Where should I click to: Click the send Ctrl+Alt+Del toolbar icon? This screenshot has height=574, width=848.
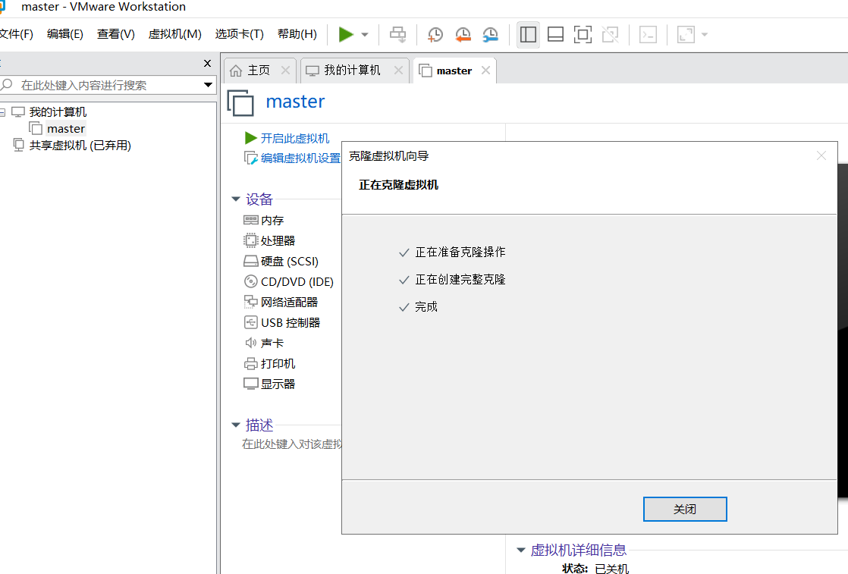(397, 35)
